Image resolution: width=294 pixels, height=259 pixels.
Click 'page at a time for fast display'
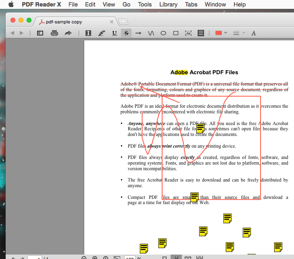click(x=156, y=203)
